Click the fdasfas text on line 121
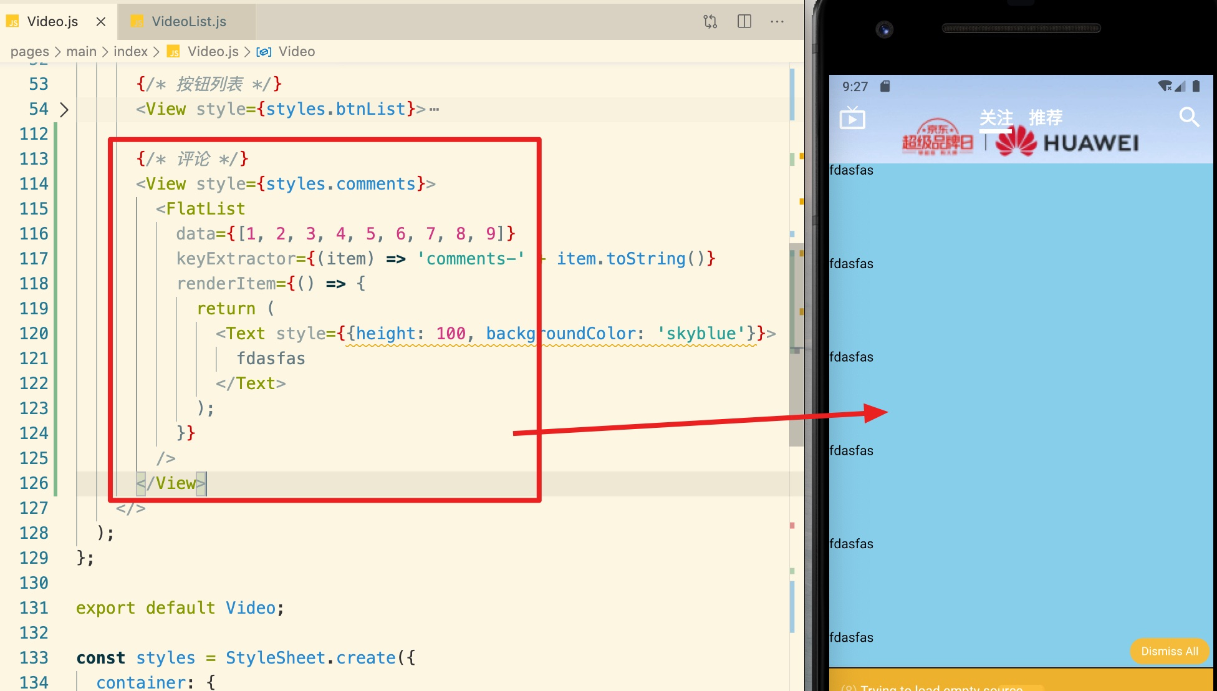 [x=271, y=359]
